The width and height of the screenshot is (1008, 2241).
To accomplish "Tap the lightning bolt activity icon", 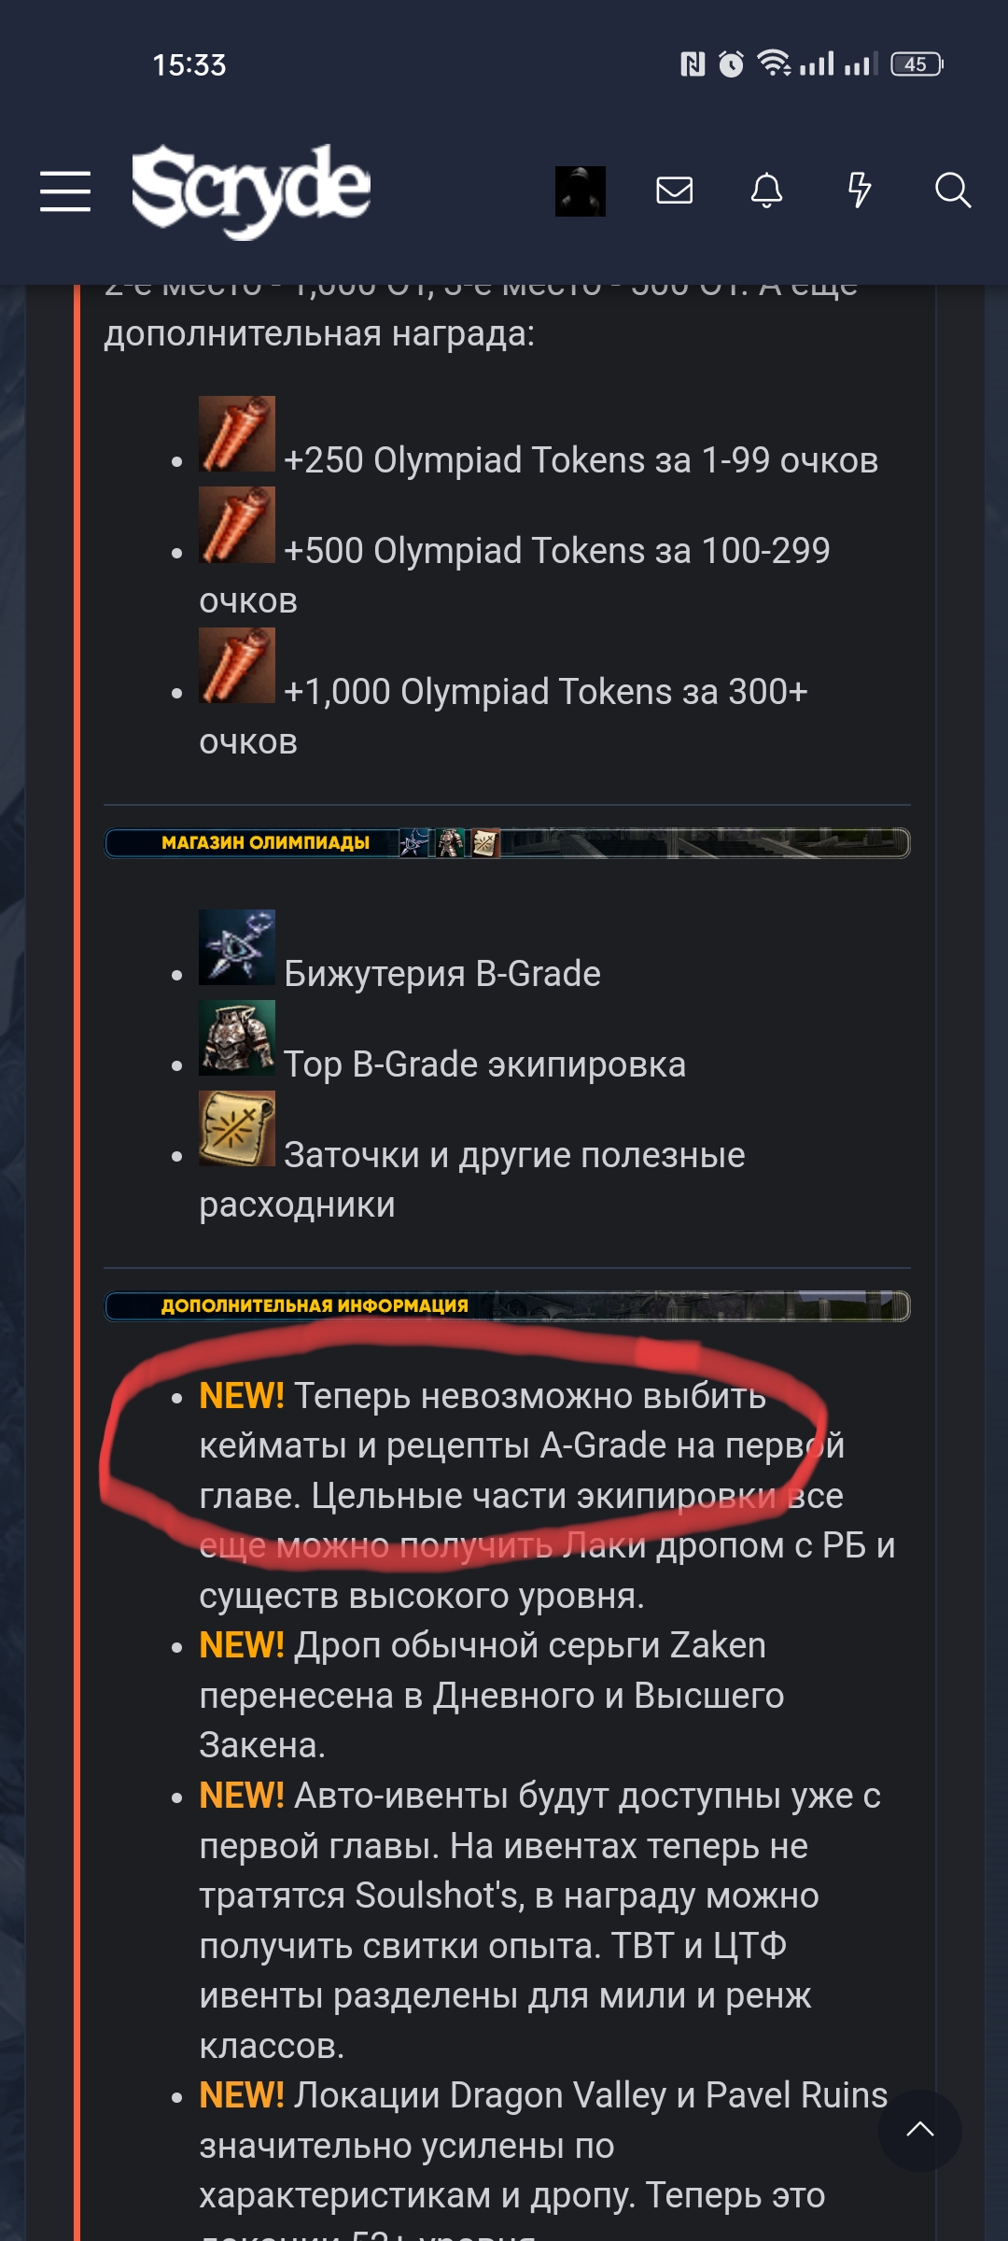I will pos(859,190).
